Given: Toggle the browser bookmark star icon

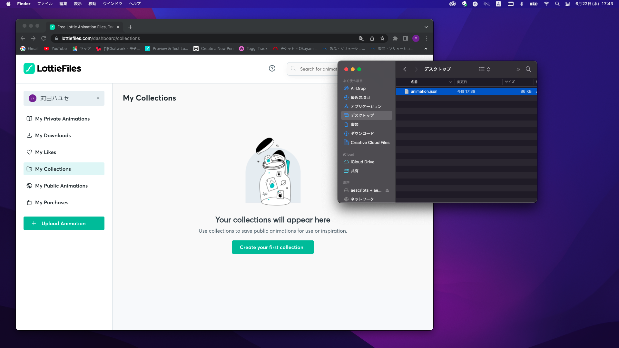Looking at the screenshot, I should pyautogui.click(x=382, y=38).
